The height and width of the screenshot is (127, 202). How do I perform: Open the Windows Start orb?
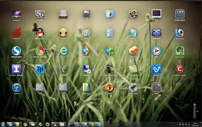(3, 124)
